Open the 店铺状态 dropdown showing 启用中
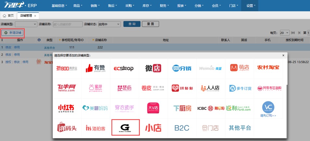The height and width of the screenshot is (141, 310). pyautogui.click(x=109, y=24)
